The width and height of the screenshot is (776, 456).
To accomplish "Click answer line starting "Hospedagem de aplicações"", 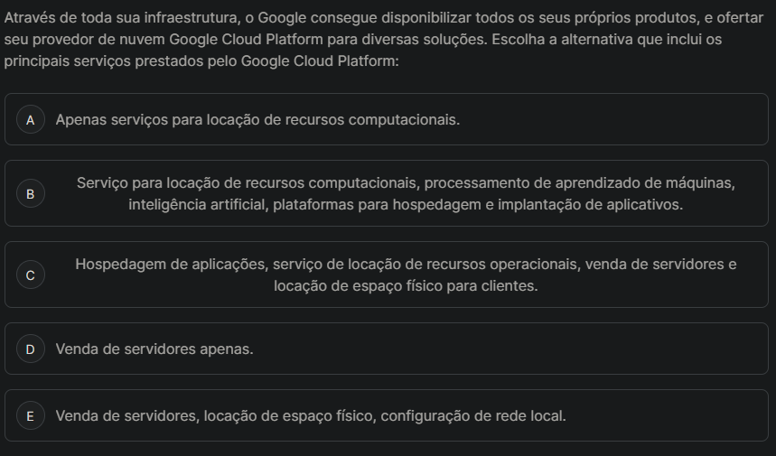I will pyautogui.click(x=406, y=265).
